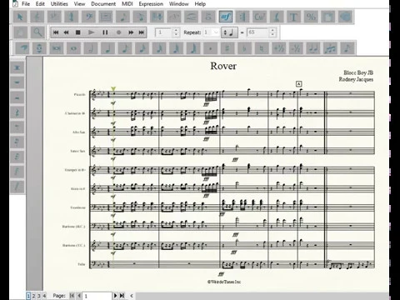Toggle the natural accidental
This screenshot has width=400, height=300.
pyautogui.click(x=262, y=48)
